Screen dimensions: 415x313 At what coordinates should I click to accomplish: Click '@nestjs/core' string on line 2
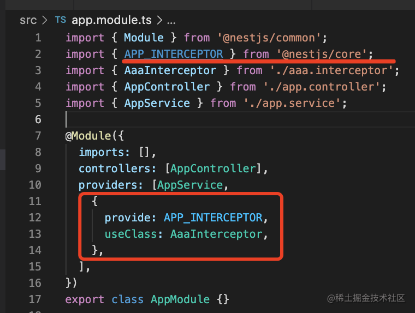pos(322,54)
